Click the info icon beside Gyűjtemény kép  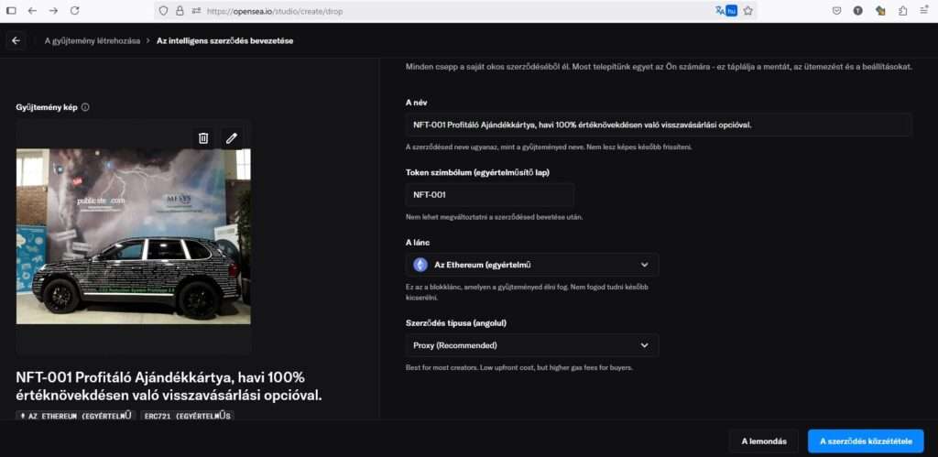point(85,107)
